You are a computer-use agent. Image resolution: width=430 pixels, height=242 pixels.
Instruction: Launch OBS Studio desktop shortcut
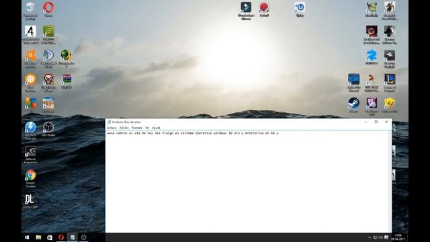(x=48, y=129)
